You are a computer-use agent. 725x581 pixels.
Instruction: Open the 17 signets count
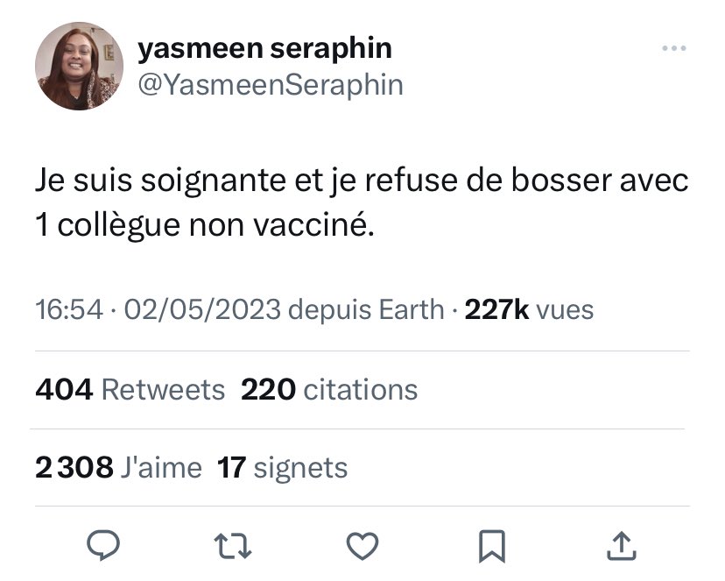point(282,467)
